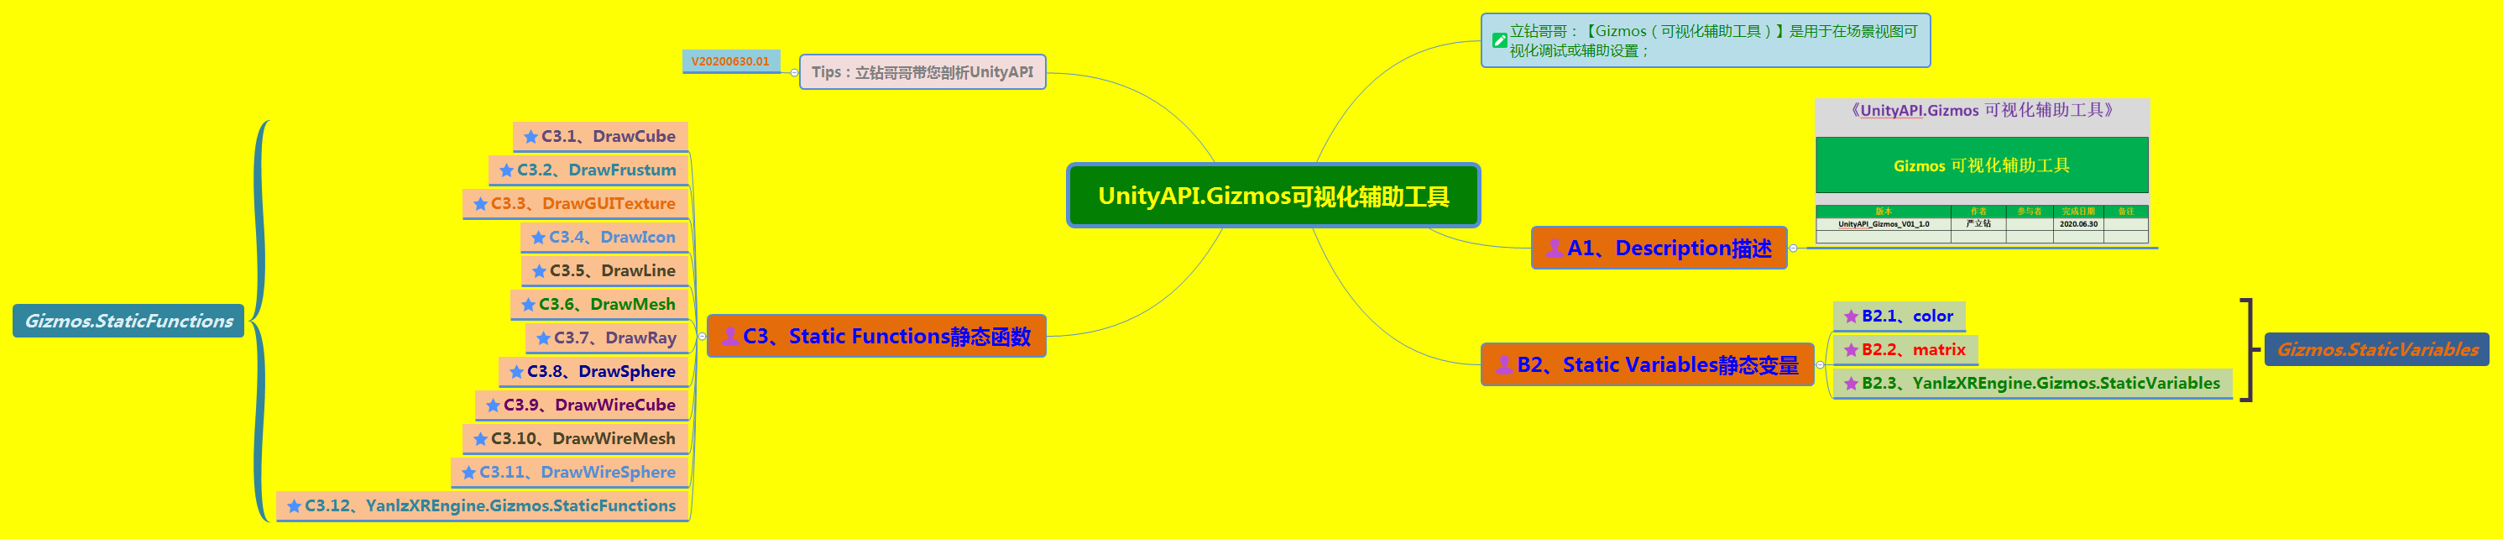The height and width of the screenshot is (539, 2503).
Task: Click the star icon on C3.8 DrawSphere
Action: [516, 371]
